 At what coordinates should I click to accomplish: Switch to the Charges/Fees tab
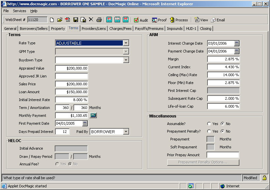tap(121, 29)
